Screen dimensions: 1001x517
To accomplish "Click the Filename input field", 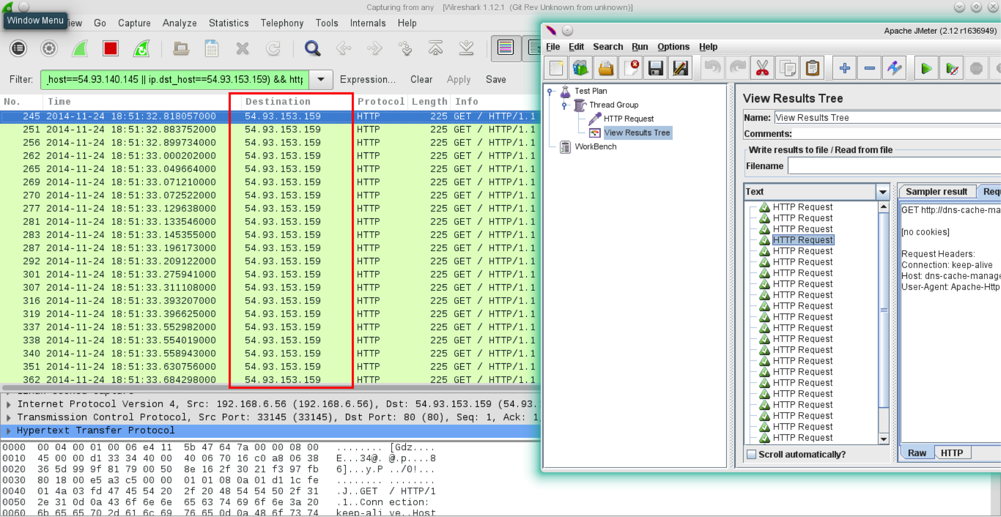I will click(x=894, y=166).
